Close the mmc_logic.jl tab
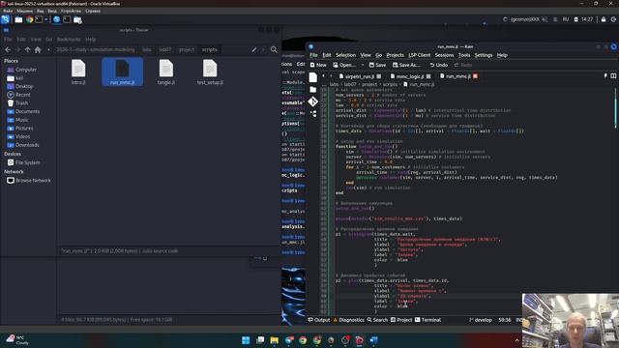Viewport: 619px width, 348px height. (428, 76)
